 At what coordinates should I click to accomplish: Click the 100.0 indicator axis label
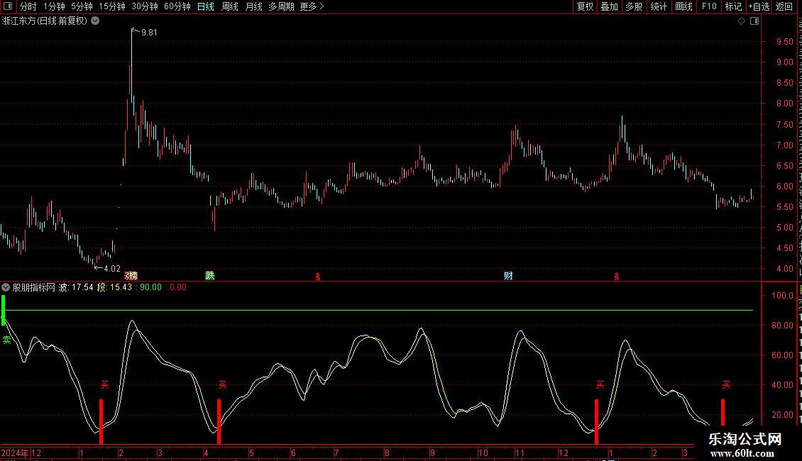tap(783, 296)
